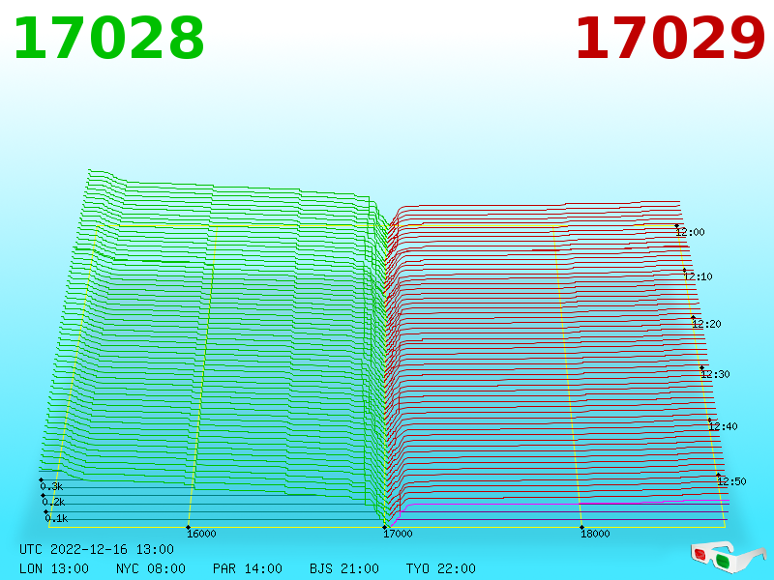Click the 12:20 time axis marker

tap(706, 324)
